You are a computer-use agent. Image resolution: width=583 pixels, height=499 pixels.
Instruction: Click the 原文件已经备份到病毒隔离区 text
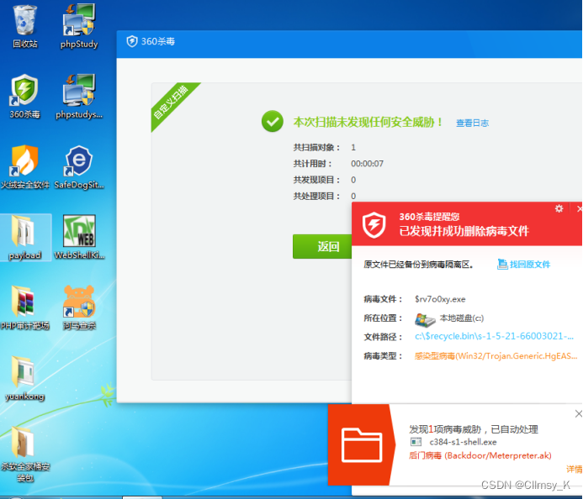(418, 265)
